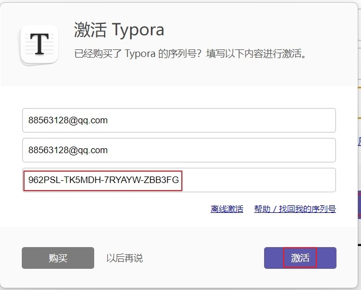Open 帮助 / 找回我的序列号 link
Image resolution: width=361 pixels, height=290 pixels.
click(295, 209)
